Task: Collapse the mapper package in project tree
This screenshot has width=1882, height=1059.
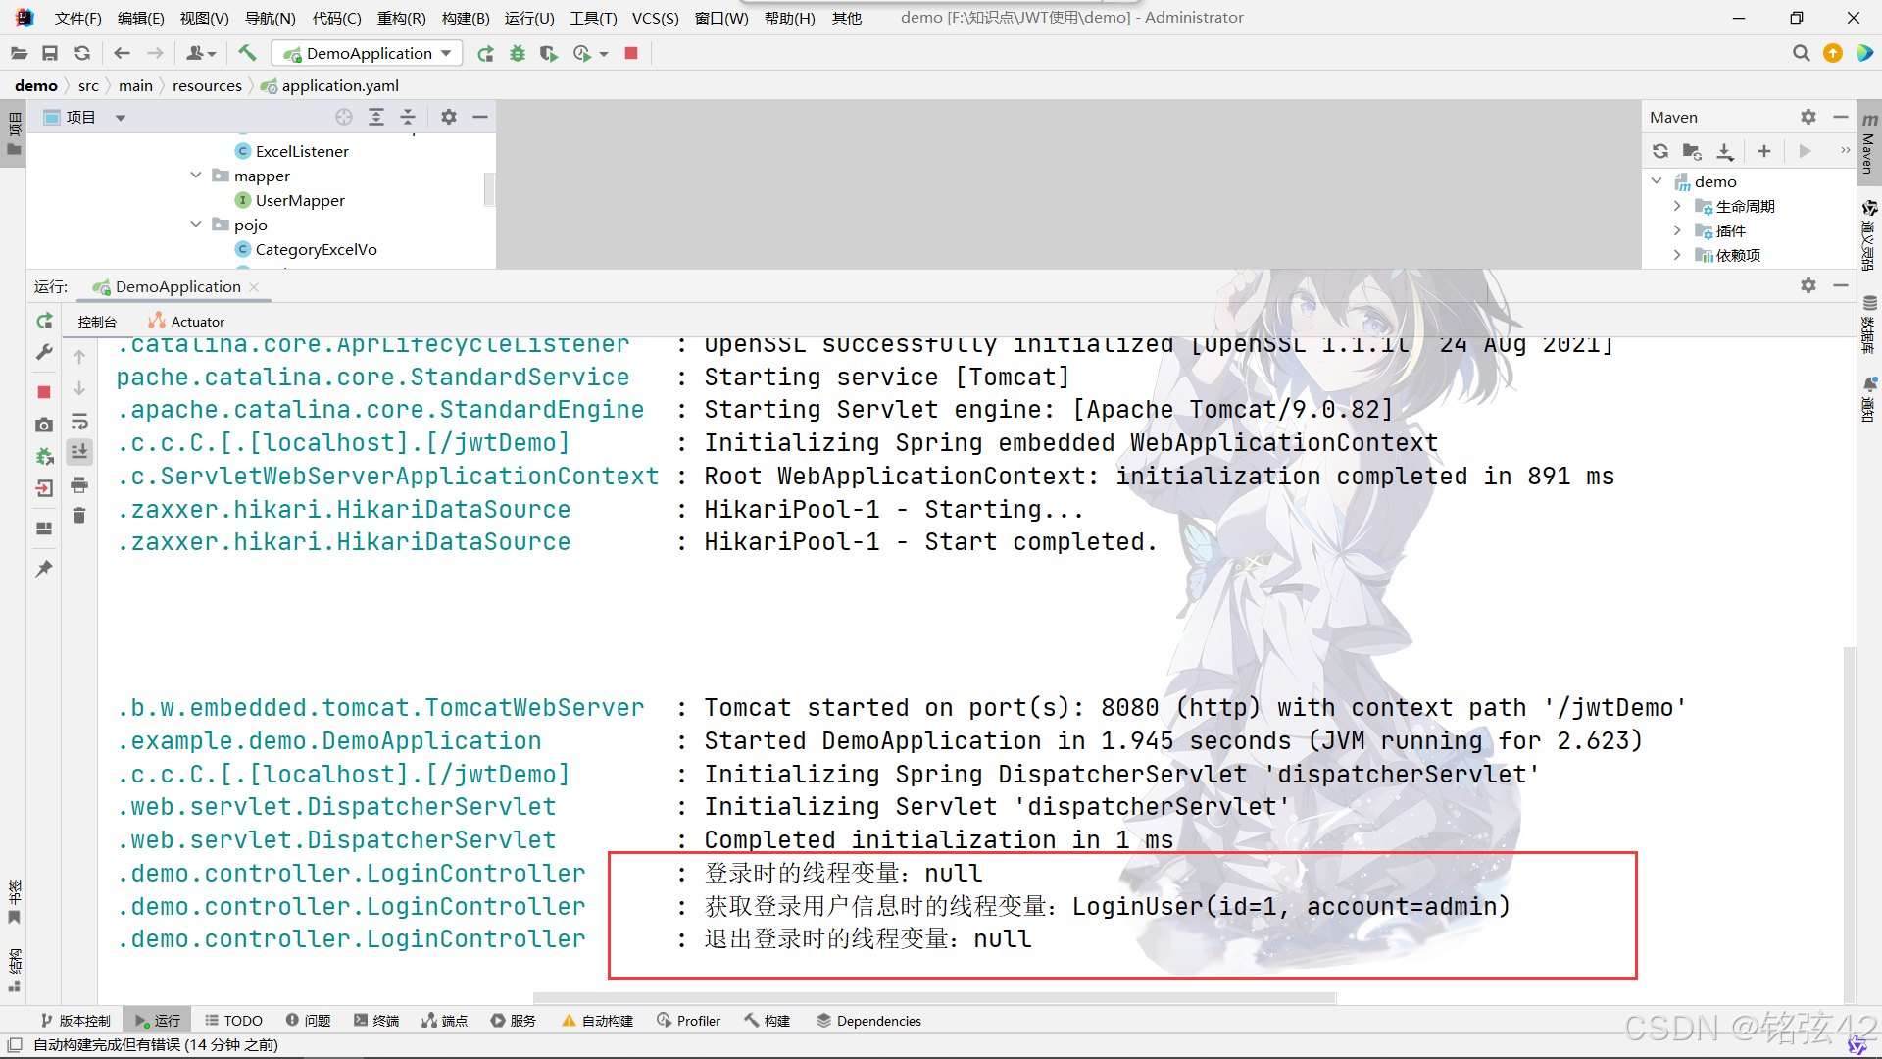Action: coord(196,175)
